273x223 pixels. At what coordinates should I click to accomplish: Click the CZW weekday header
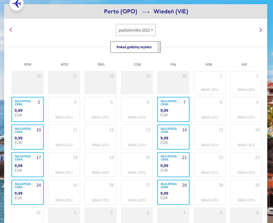point(137,64)
